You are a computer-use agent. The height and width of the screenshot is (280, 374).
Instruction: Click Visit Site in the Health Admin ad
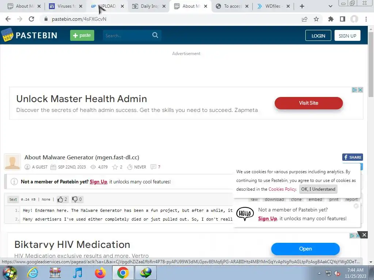309,103
